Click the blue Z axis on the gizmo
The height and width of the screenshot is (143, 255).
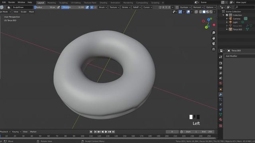[x=209, y=19]
